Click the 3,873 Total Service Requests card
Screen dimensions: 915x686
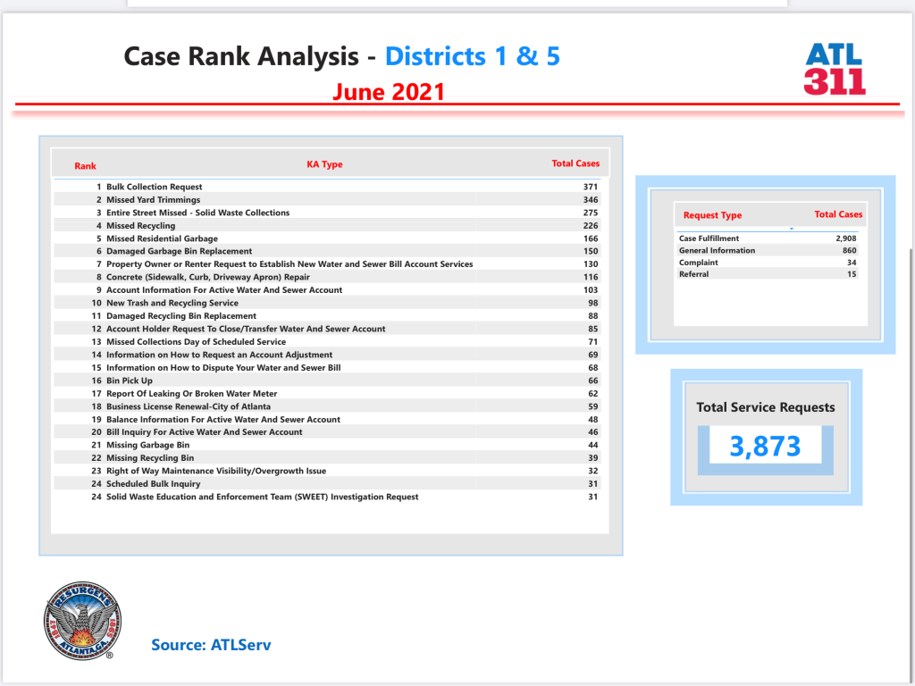[x=765, y=446]
